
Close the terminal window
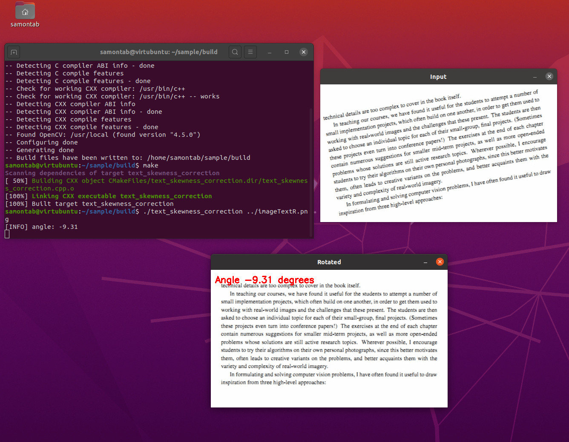(x=303, y=52)
